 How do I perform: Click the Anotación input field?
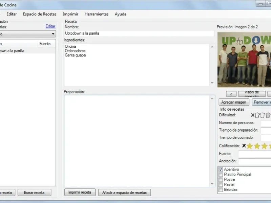point(255,161)
